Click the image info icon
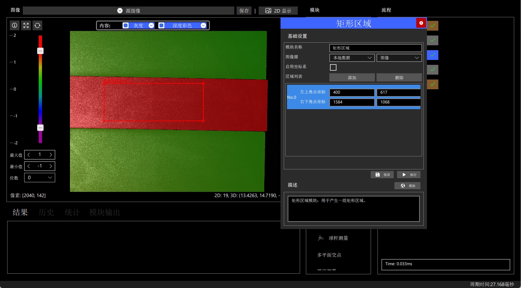521x288 pixels. click(15, 25)
